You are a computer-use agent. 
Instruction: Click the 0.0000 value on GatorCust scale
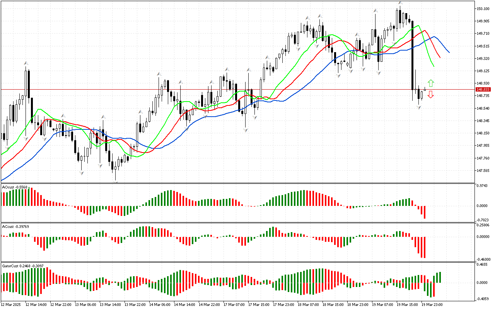click(x=482, y=283)
